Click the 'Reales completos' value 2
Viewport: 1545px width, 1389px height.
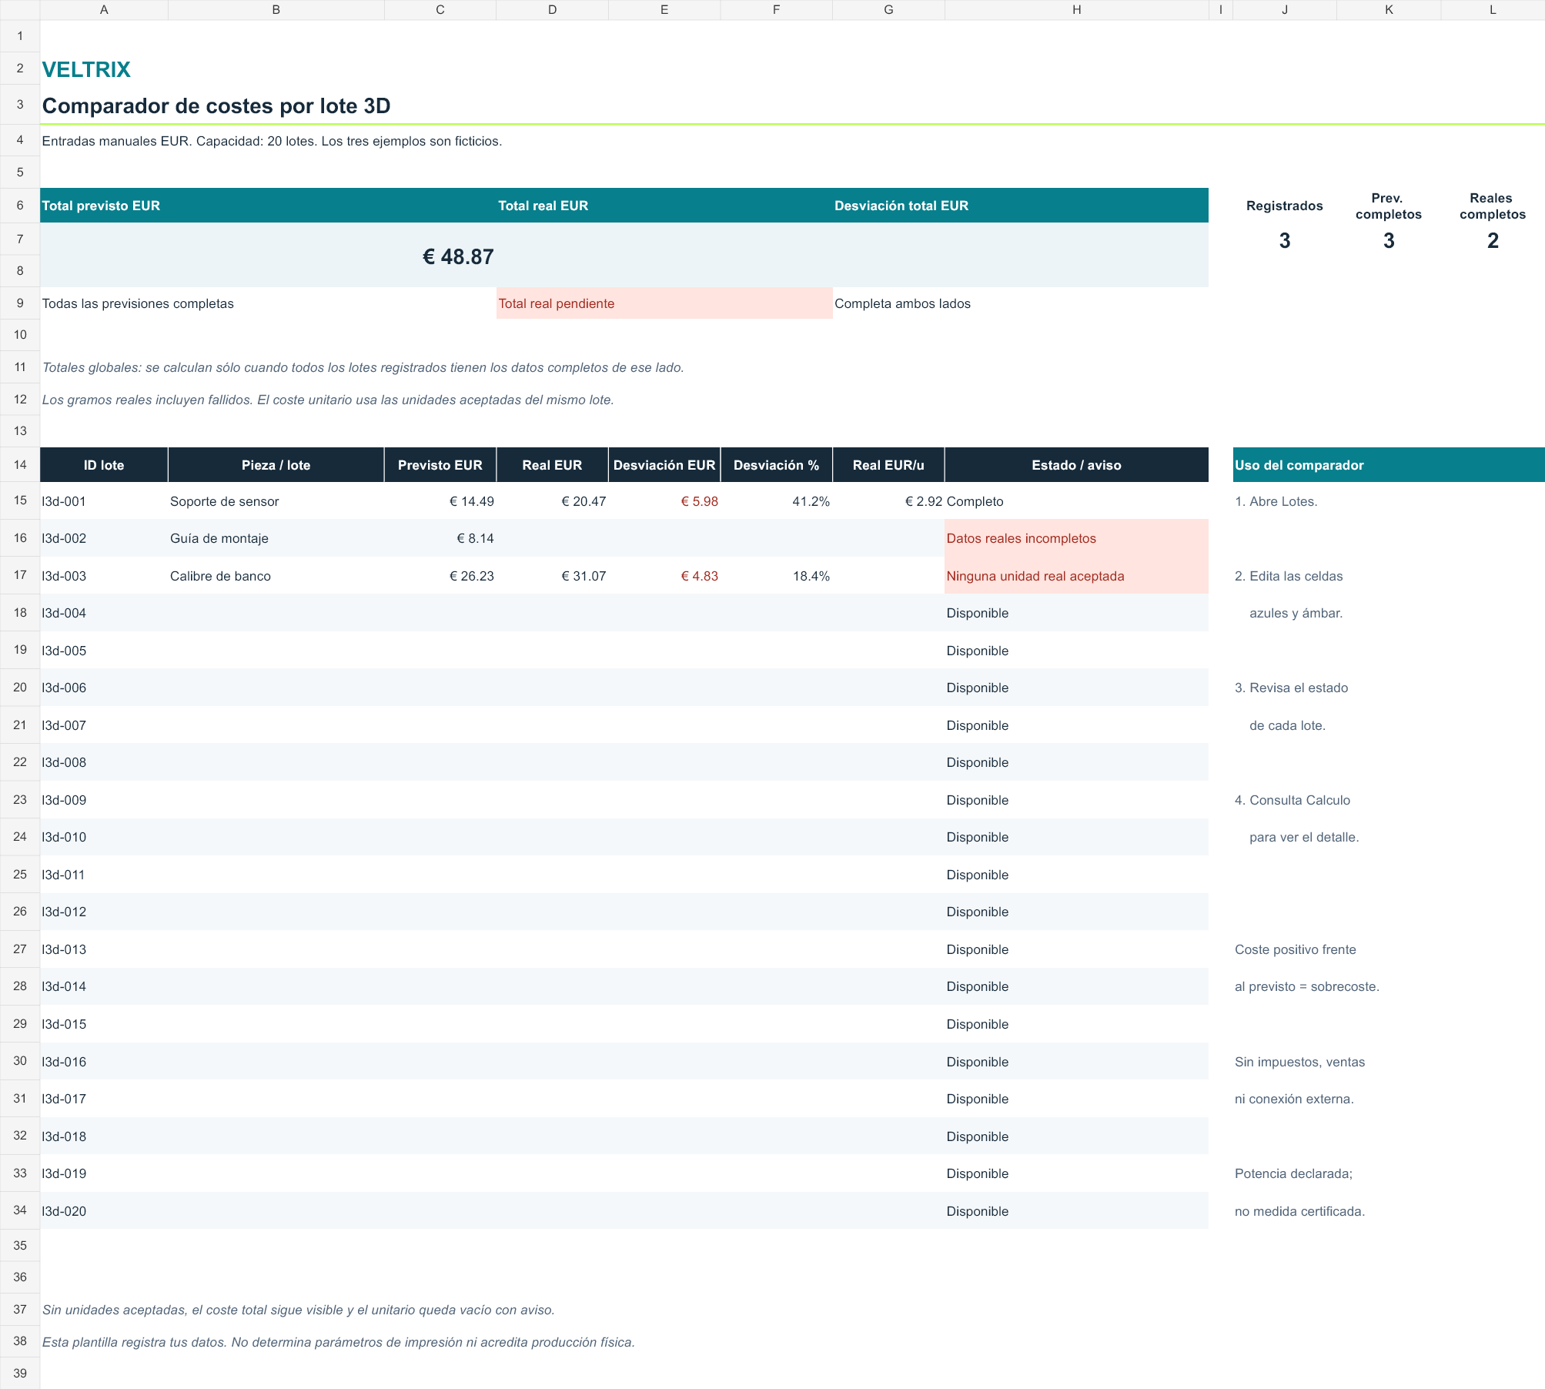tap(1493, 241)
